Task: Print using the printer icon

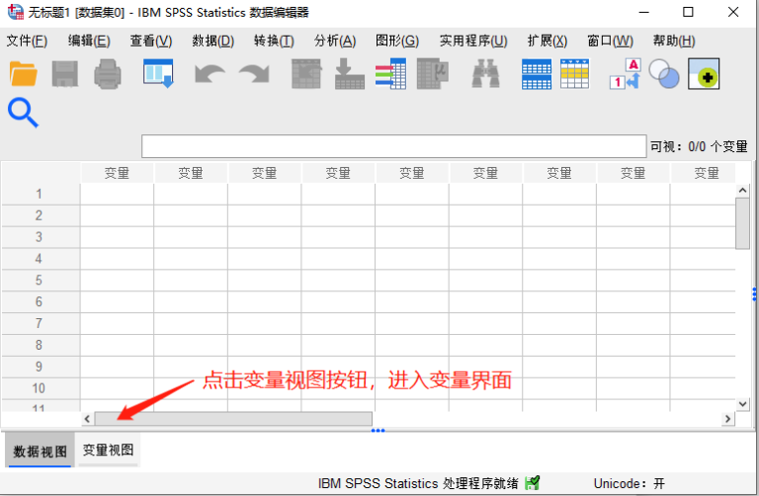Action: coord(108,74)
